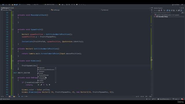Toggle the extension methods filter in the IntelliSense footer
This screenshot has width=185, height=104.
click(47, 85)
